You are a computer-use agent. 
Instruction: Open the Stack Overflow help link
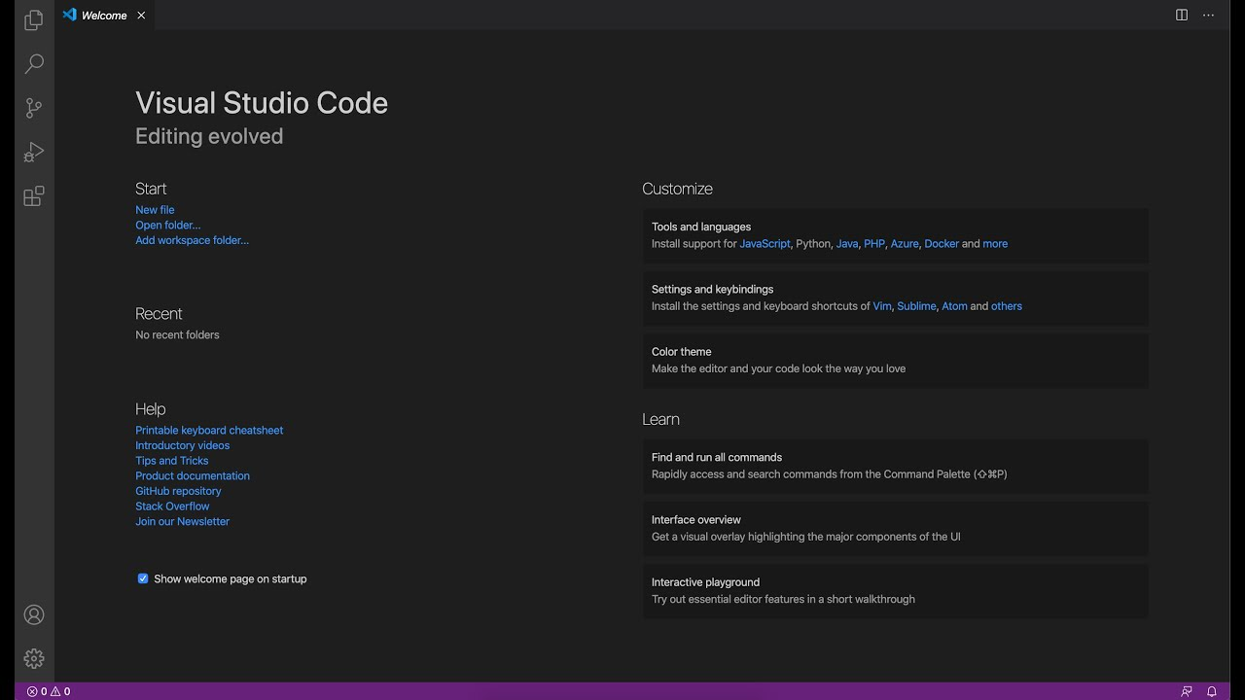(172, 506)
